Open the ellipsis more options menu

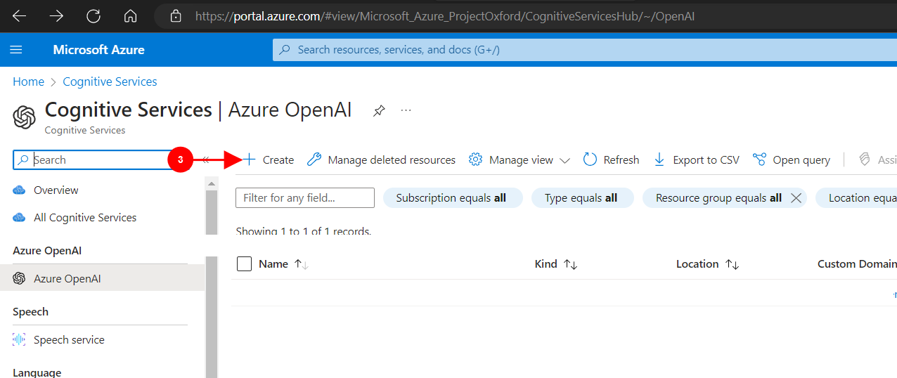(406, 110)
